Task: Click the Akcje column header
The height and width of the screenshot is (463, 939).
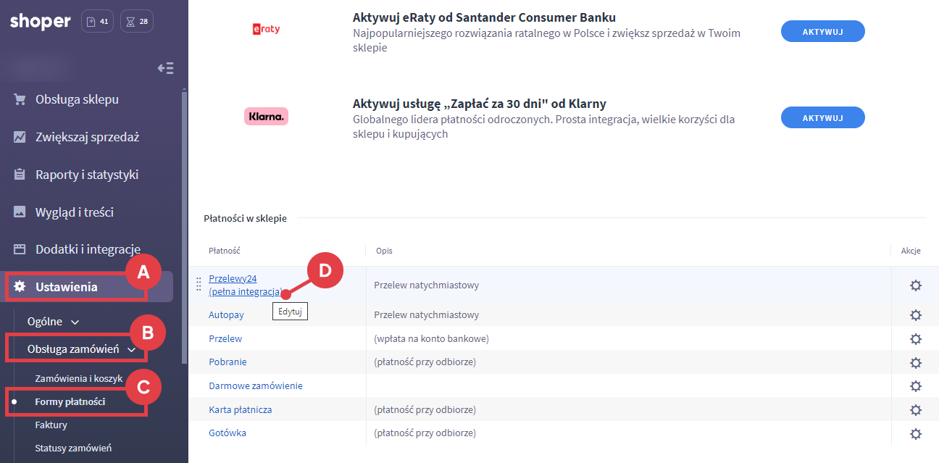Action: tap(911, 251)
